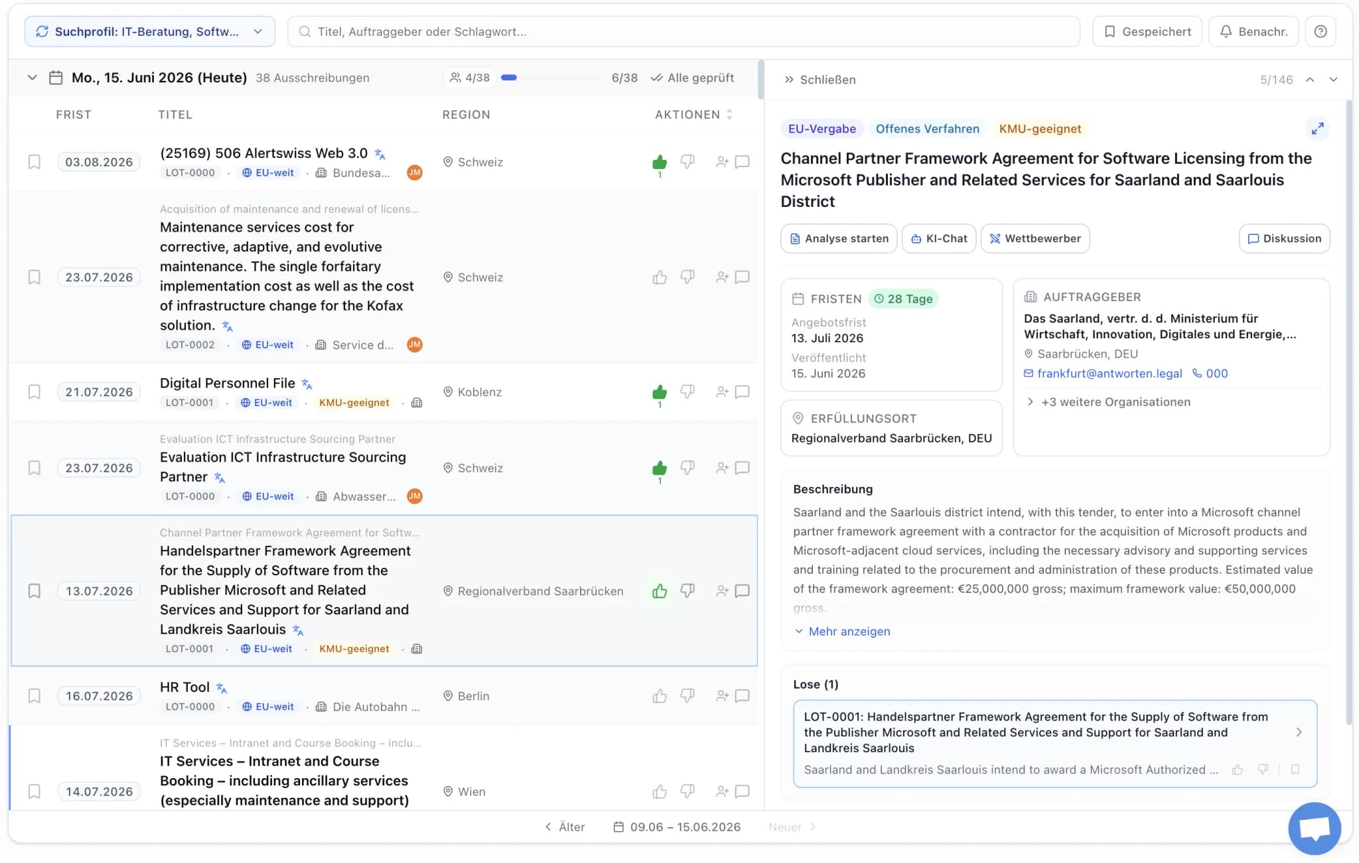Click EU-Vergabe tag in detail panel
This screenshot has width=1359, height=863.
click(822, 129)
